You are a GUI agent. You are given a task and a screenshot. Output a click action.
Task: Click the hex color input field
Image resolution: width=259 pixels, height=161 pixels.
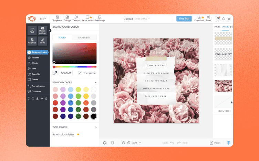(x=65, y=73)
